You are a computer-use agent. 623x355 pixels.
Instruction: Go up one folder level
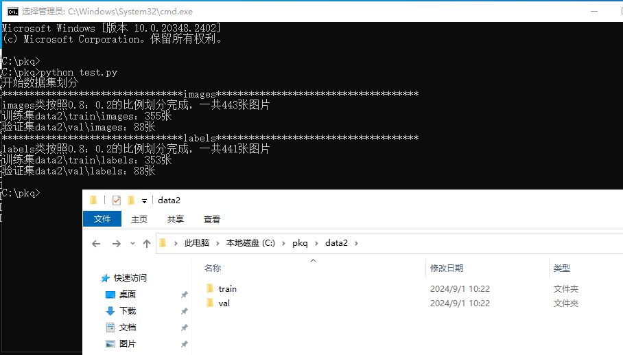147,243
